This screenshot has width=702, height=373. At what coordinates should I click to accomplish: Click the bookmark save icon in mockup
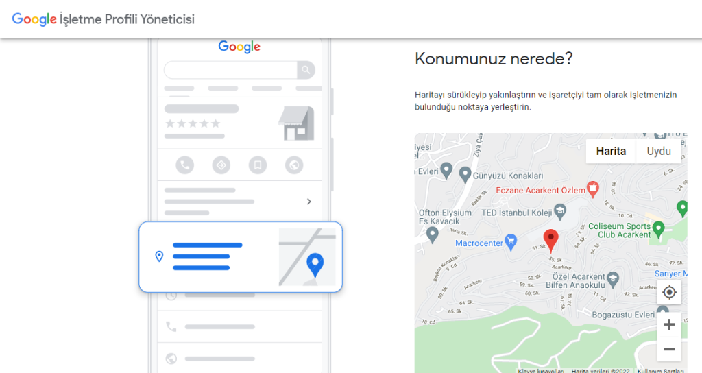pos(258,165)
